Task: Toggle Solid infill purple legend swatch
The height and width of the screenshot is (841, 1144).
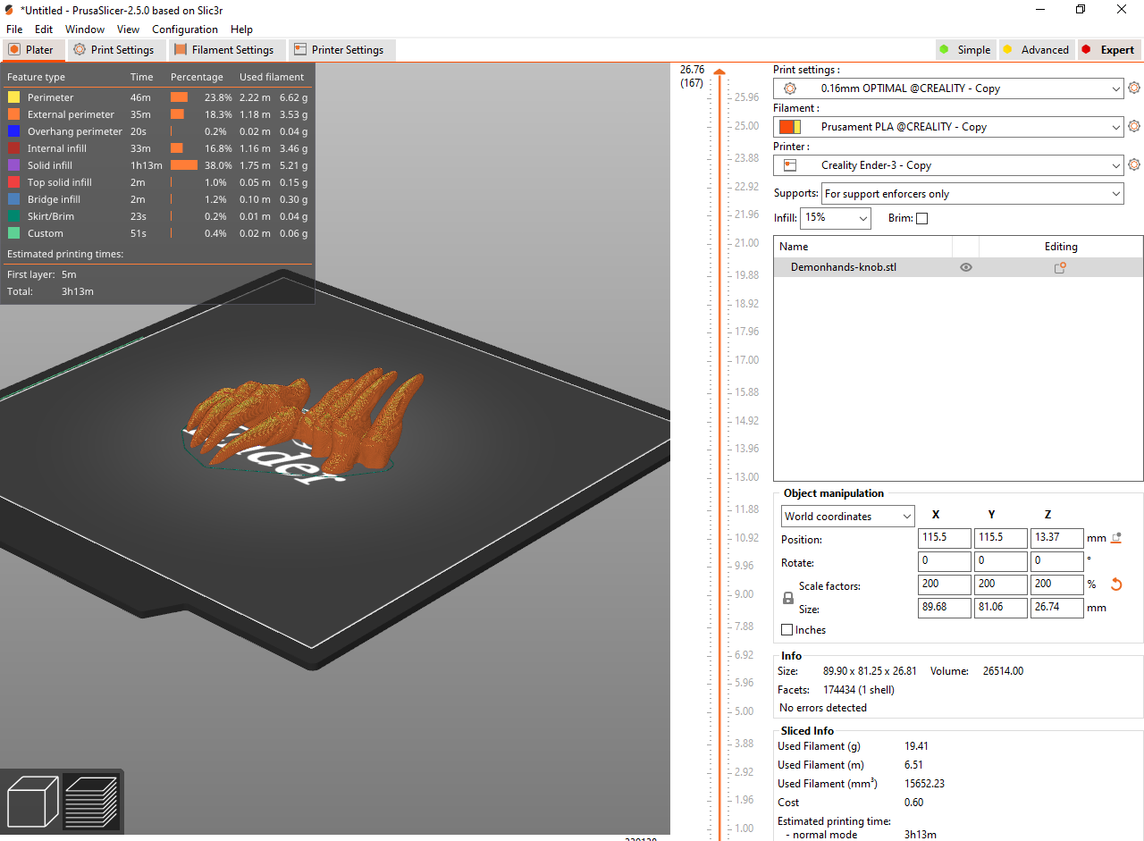Action: [x=13, y=165]
